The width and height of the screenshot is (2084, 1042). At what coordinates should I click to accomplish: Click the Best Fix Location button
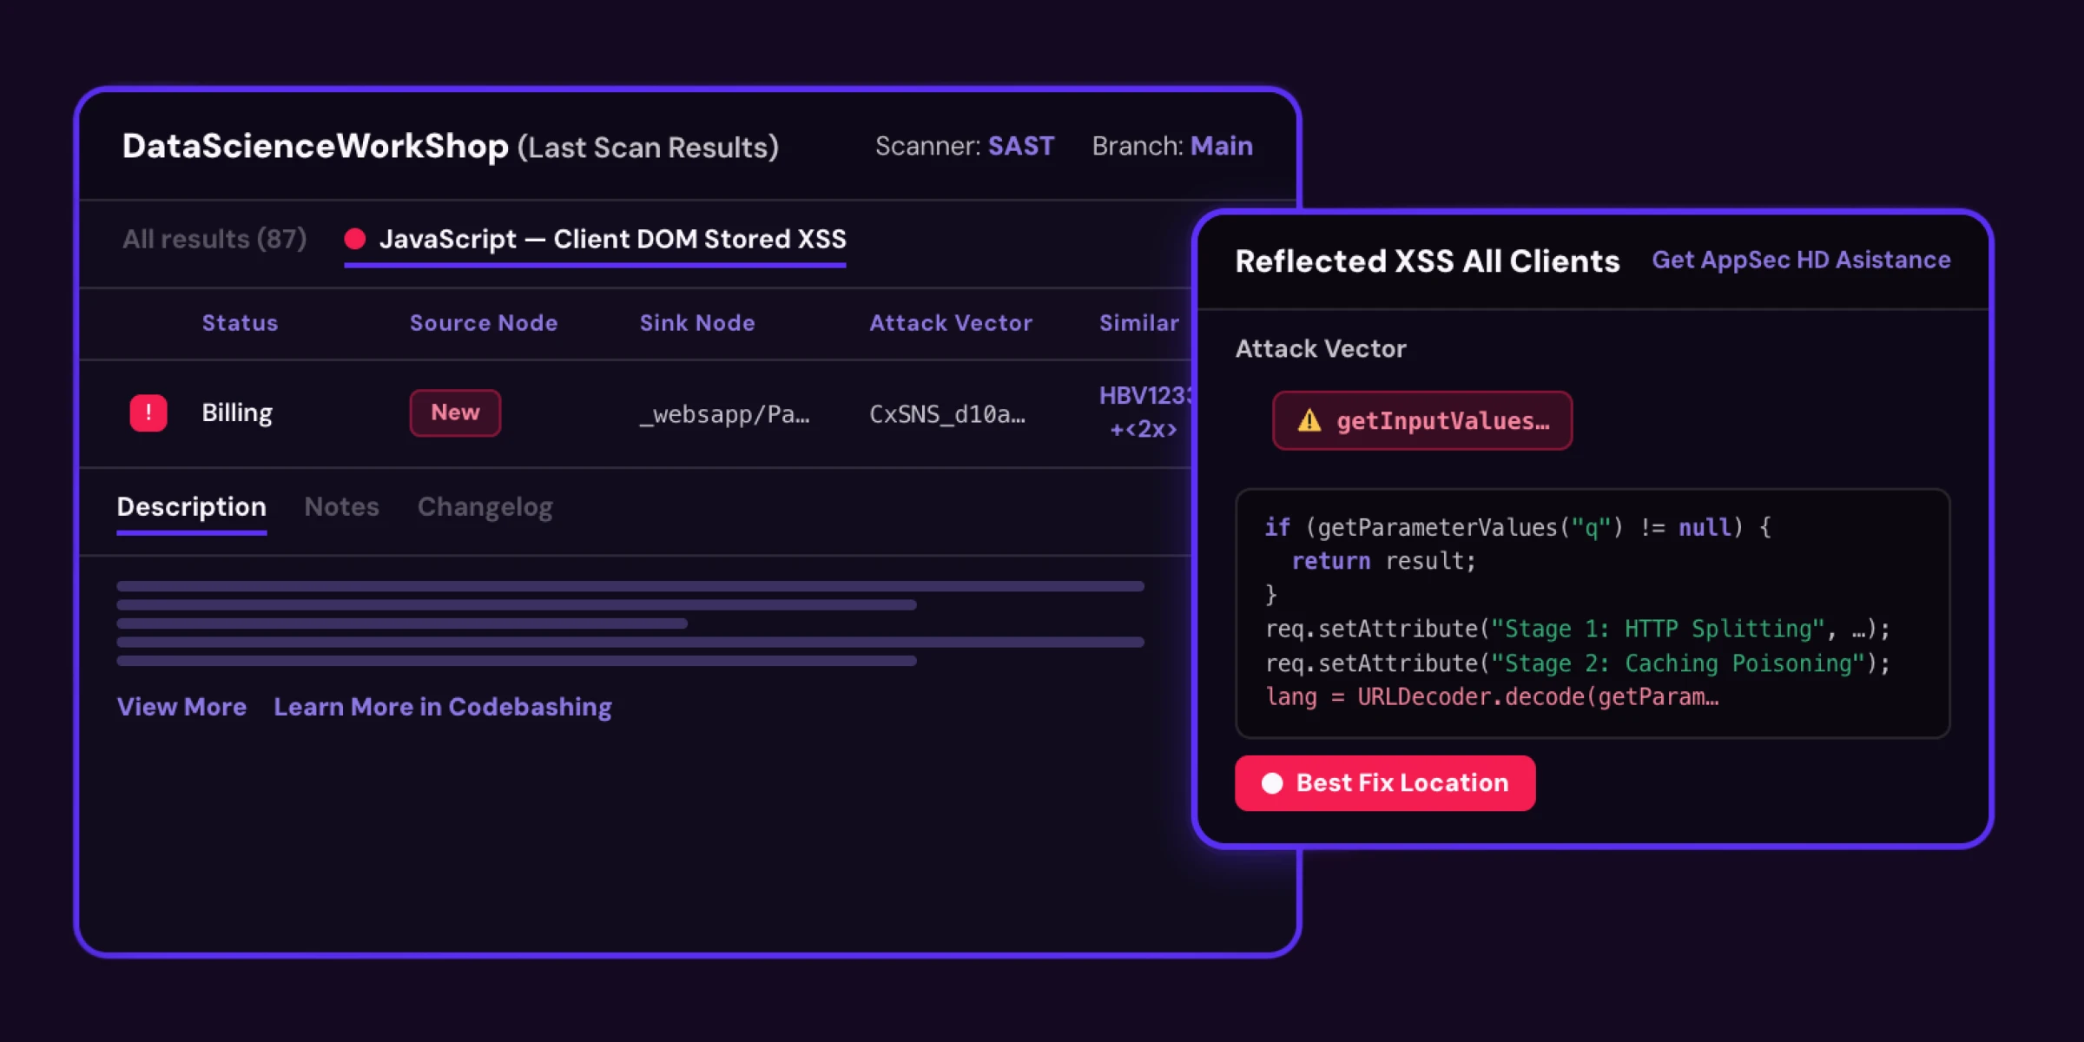point(1385,783)
